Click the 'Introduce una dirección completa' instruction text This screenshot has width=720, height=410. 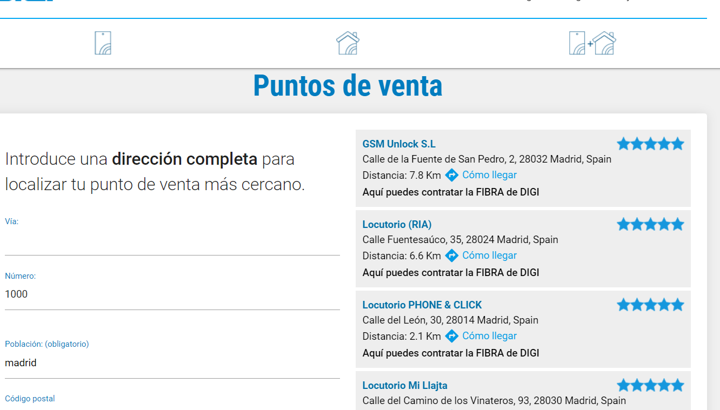tap(155, 172)
